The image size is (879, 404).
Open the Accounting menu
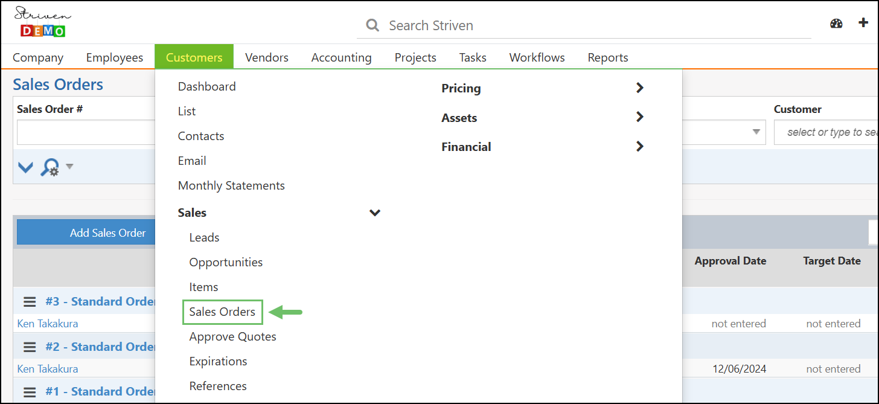[x=342, y=57]
